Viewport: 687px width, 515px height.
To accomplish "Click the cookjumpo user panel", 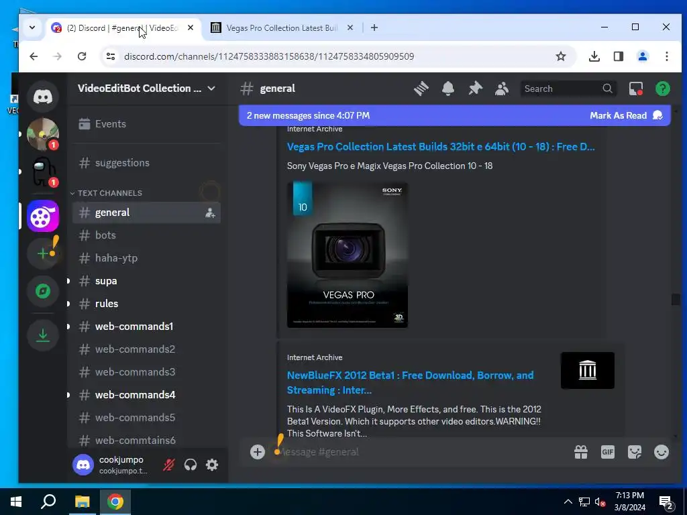I will coord(115,465).
